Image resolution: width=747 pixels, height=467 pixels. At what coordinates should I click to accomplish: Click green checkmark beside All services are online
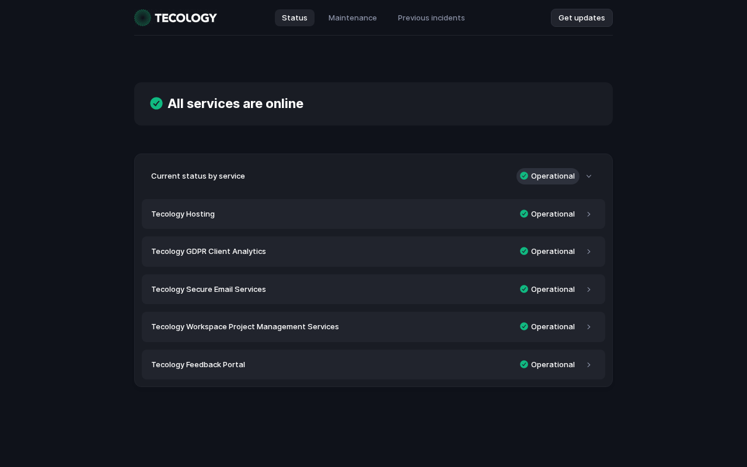point(156,103)
